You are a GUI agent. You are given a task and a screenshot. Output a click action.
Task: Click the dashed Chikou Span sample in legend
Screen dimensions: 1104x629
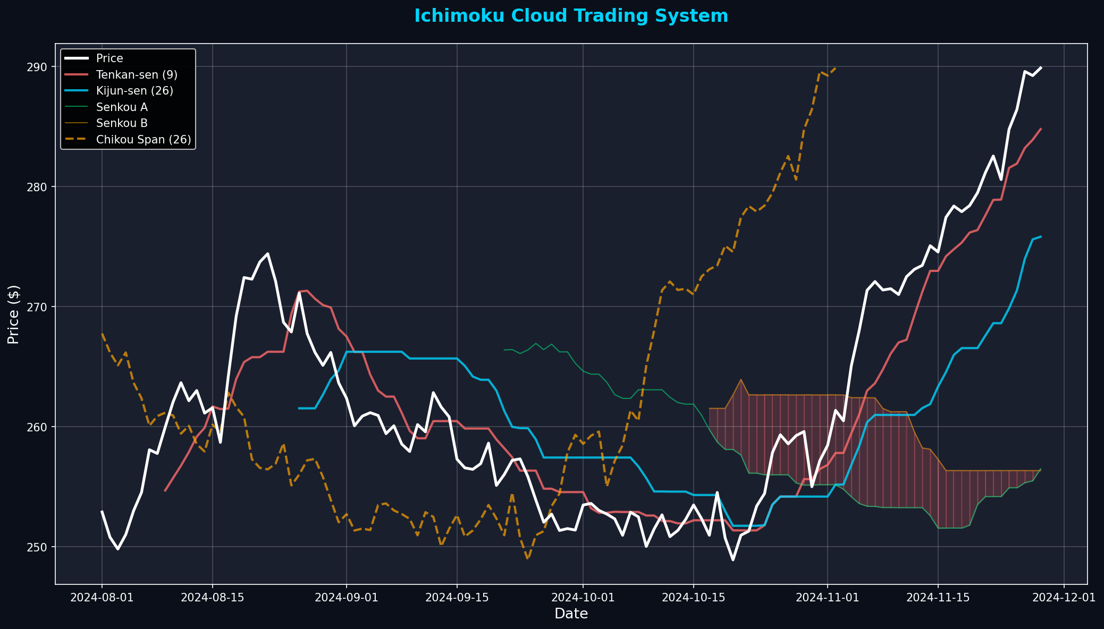76,140
